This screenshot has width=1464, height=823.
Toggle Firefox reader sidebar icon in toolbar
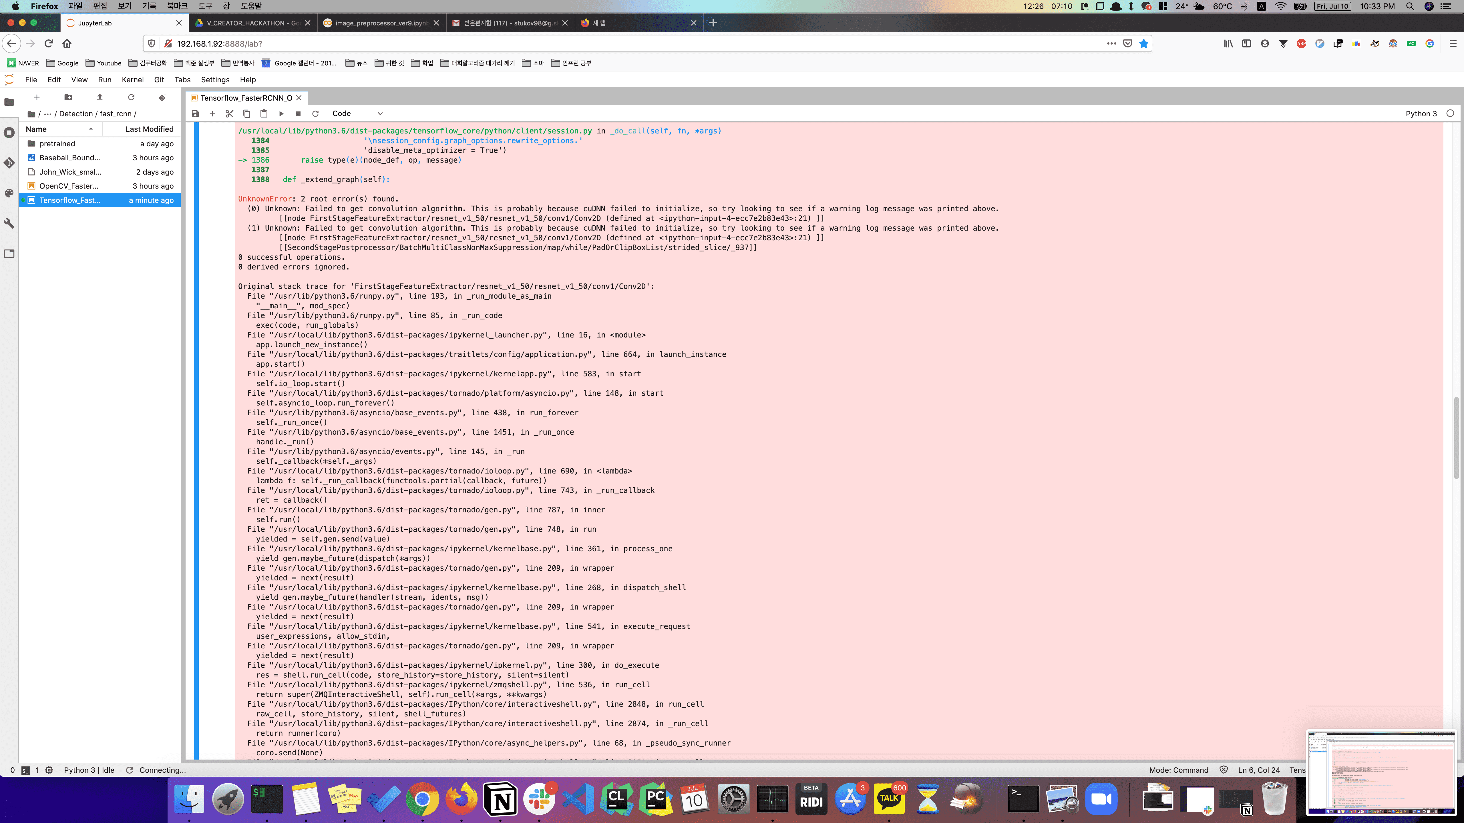pos(1246,44)
